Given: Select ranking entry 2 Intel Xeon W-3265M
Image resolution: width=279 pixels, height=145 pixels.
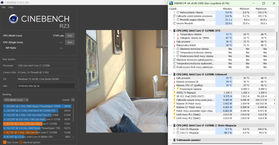Looking at the screenshot, I should pos(37,111).
